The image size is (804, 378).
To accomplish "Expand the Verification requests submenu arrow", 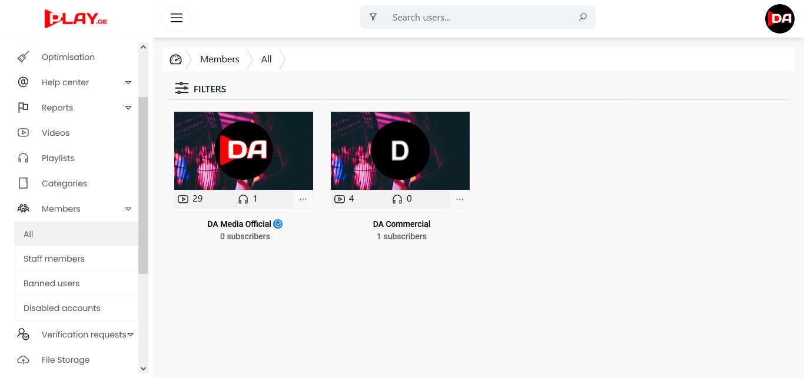I will coord(131,334).
